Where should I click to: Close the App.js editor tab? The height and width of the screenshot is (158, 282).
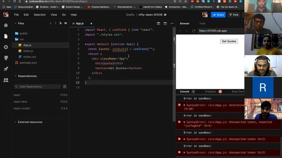coord(91,23)
